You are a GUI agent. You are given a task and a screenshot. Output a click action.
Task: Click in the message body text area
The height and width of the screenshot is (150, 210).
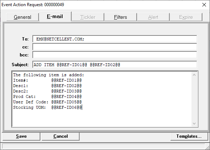(x=102, y=99)
